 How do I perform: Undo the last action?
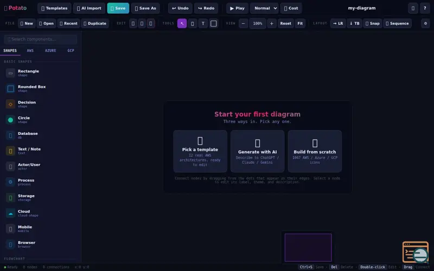tap(180, 8)
